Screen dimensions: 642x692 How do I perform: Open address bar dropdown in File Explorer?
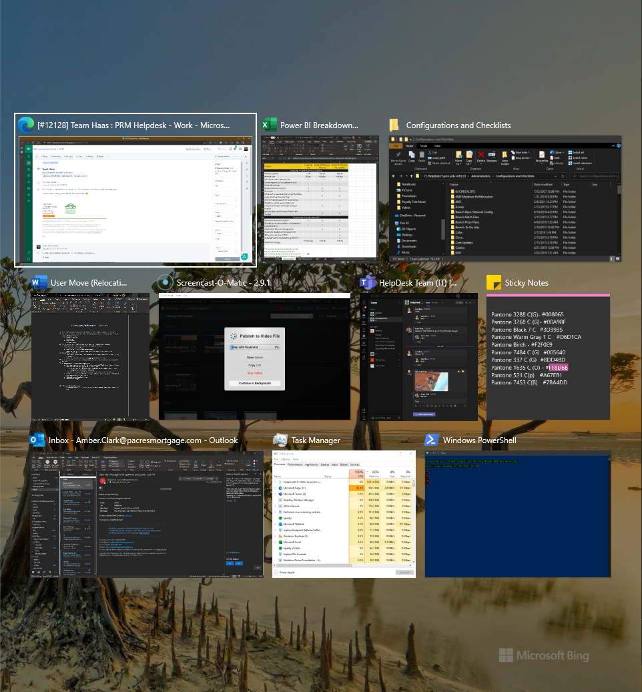click(x=556, y=176)
